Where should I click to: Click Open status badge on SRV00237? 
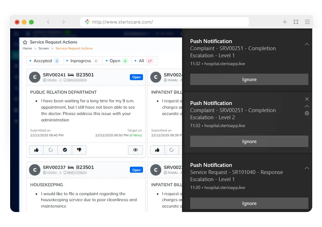pos(136,170)
